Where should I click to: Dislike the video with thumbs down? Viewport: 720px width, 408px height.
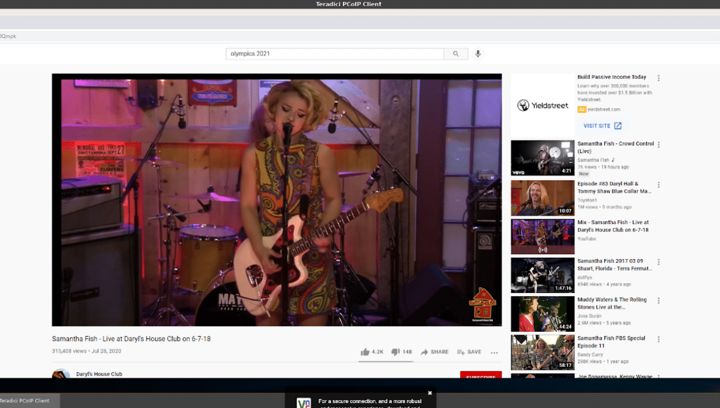pos(395,352)
